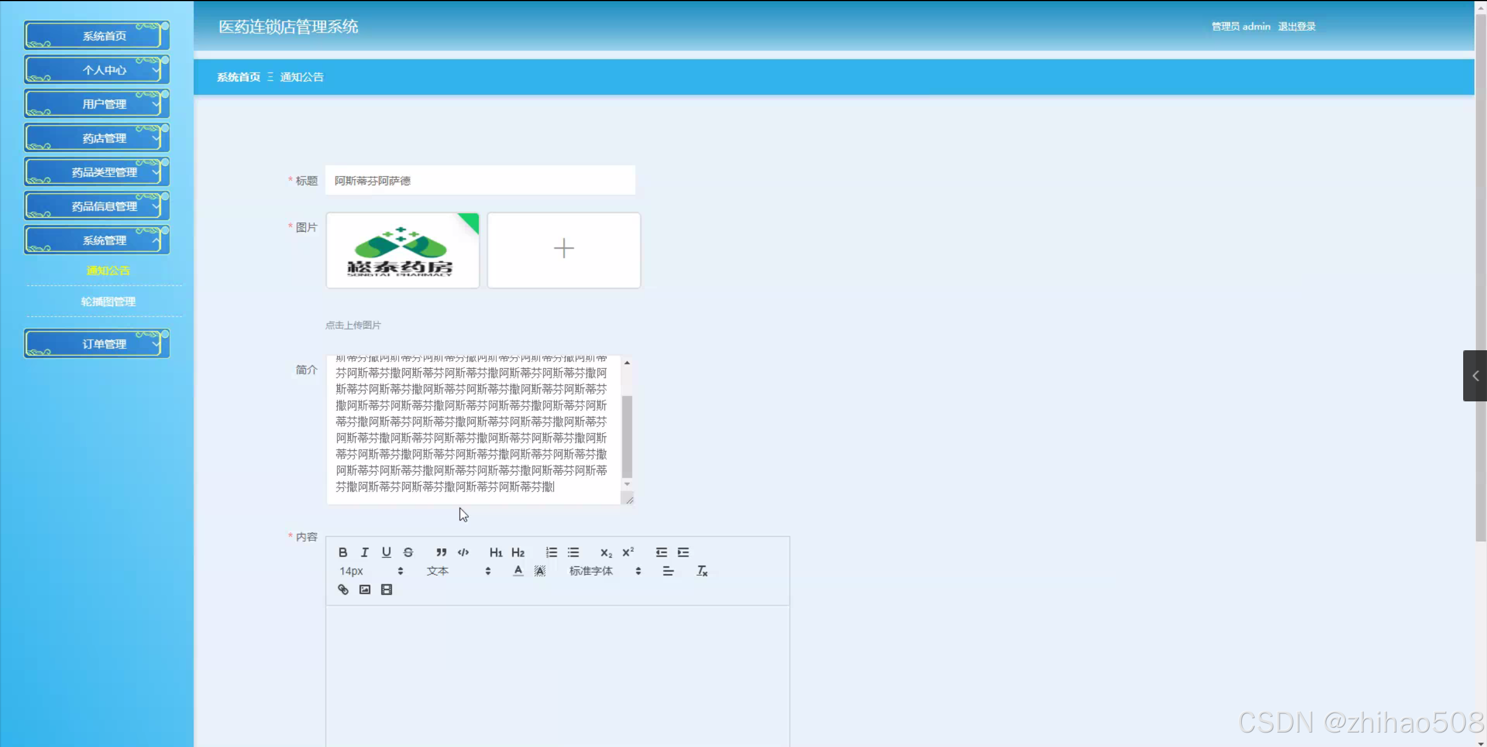The image size is (1487, 747).
Task: Insert a code block
Action: [x=463, y=552]
